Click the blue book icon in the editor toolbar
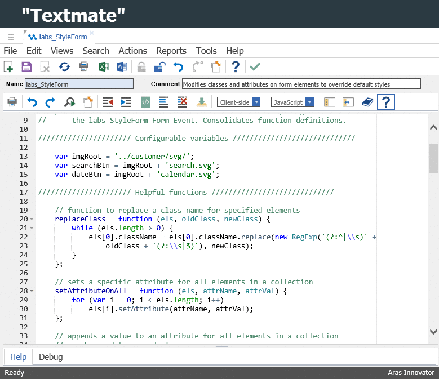The height and width of the screenshot is (379, 439). pyautogui.click(x=367, y=102)
